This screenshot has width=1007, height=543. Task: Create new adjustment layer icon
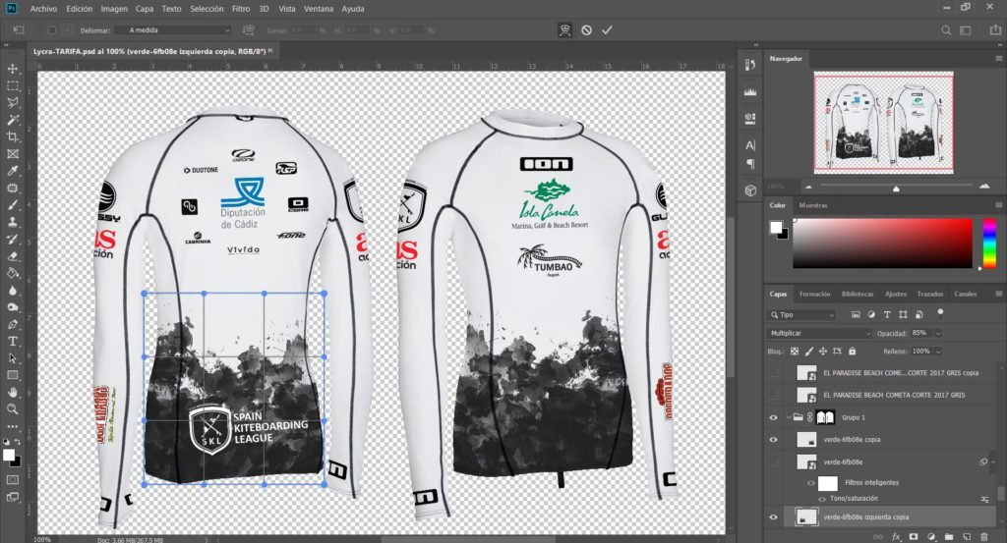931,536
